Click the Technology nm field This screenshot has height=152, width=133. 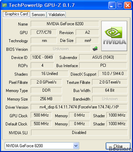[44, 41]
